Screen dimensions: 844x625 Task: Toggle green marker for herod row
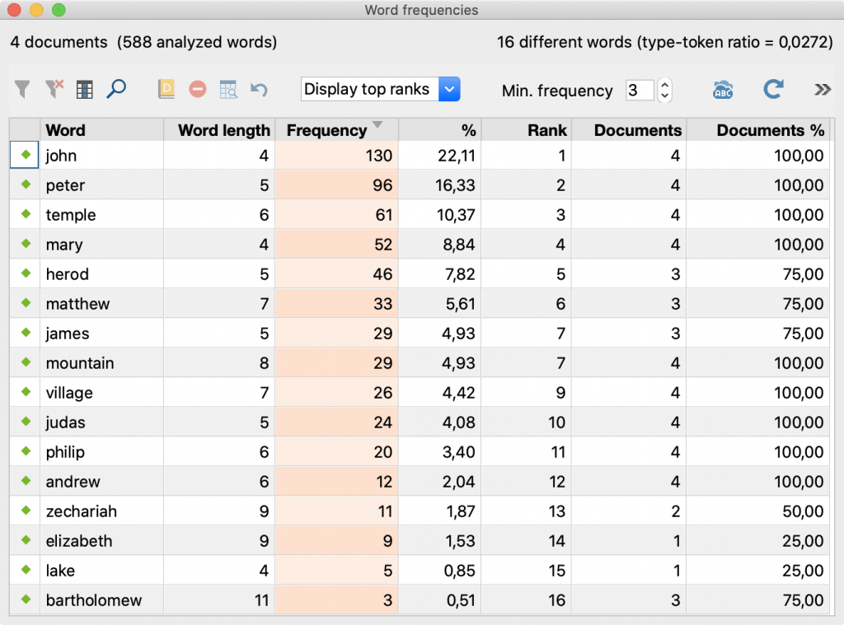coord(25,273)
